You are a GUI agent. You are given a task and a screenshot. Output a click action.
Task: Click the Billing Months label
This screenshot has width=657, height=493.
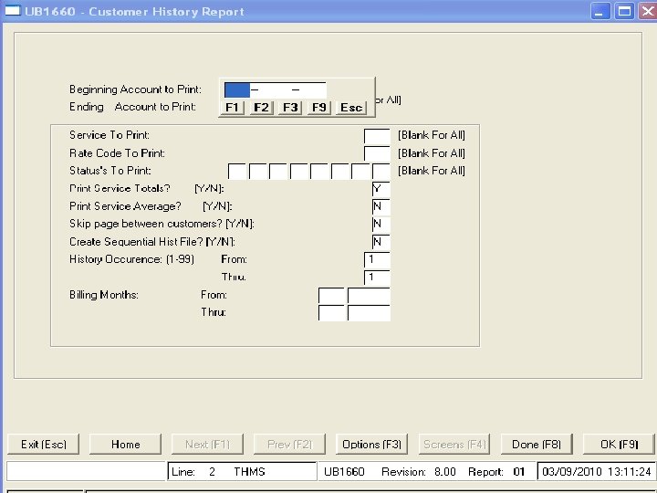tap(104, 295)
